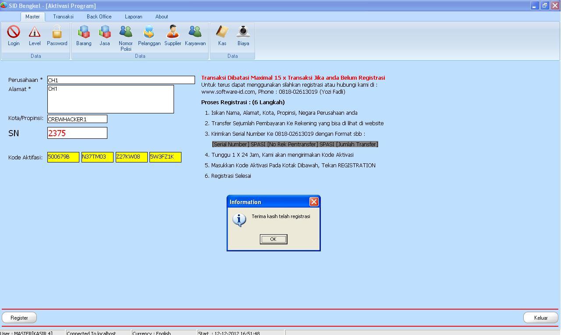Open the Nomor Polisi icon
The height and width of the screenshot is (335, 561).
click(126, 38)
